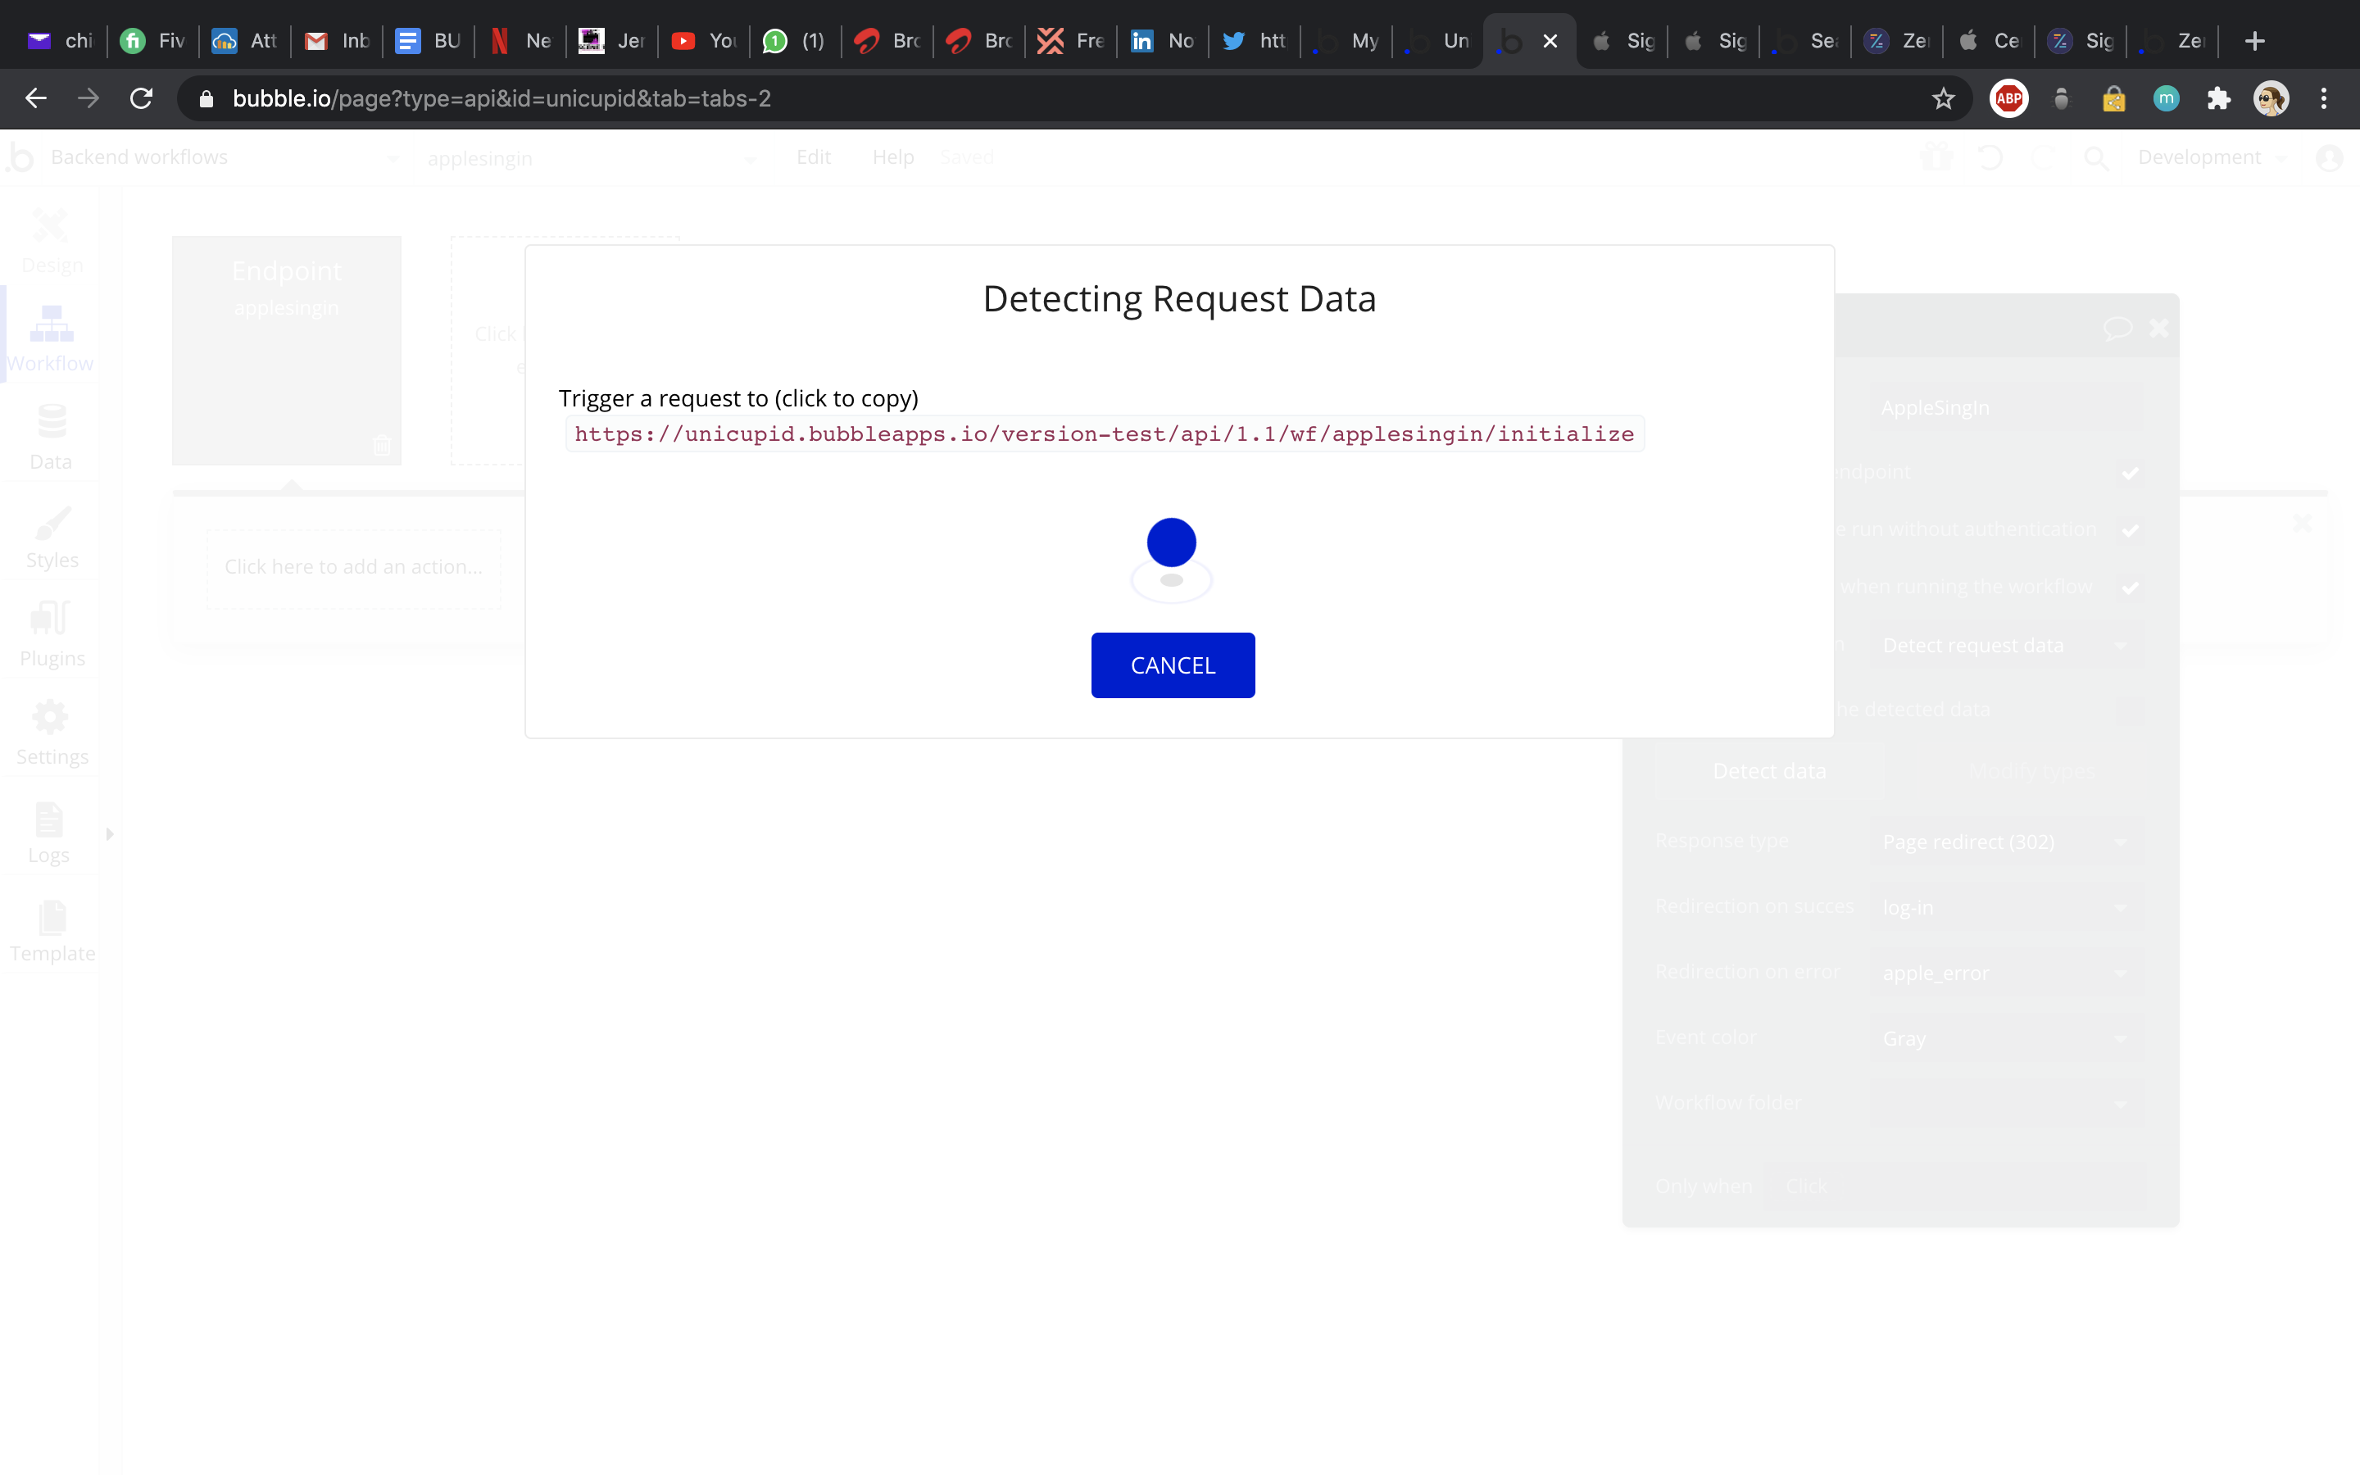Go forward in browser history

(88, 98)
